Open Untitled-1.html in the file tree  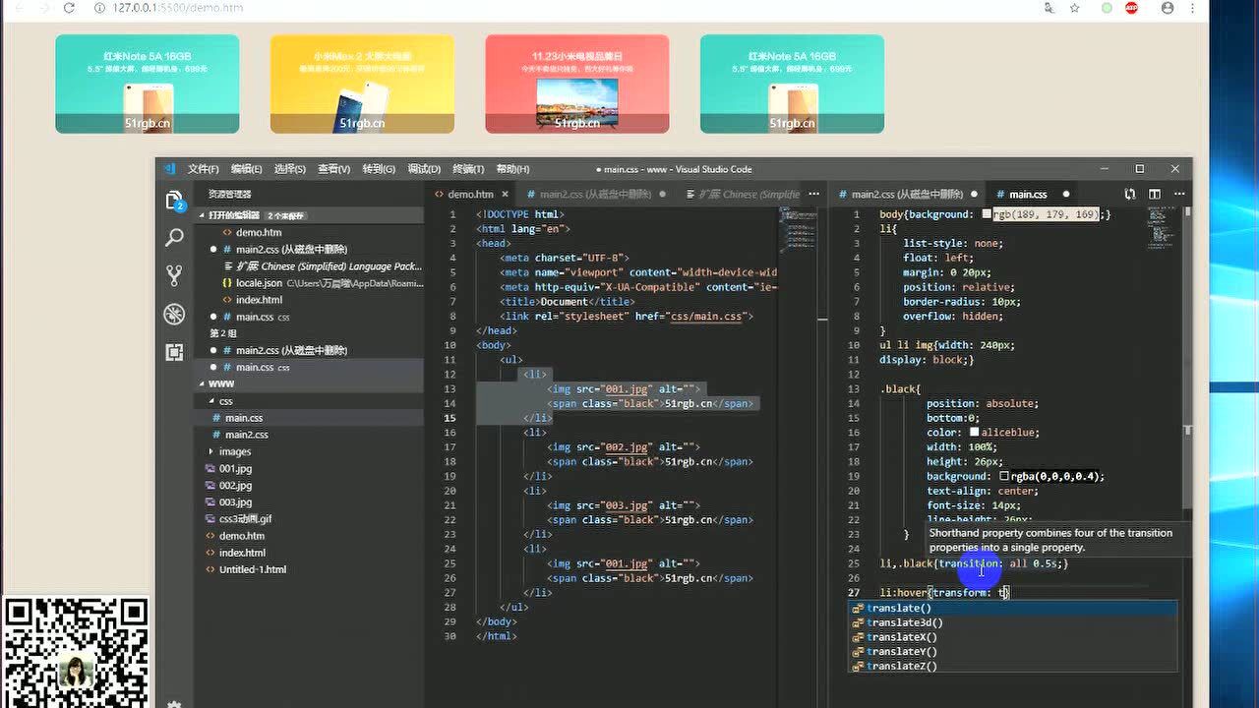pyautogui.click(x=309, y=569)
